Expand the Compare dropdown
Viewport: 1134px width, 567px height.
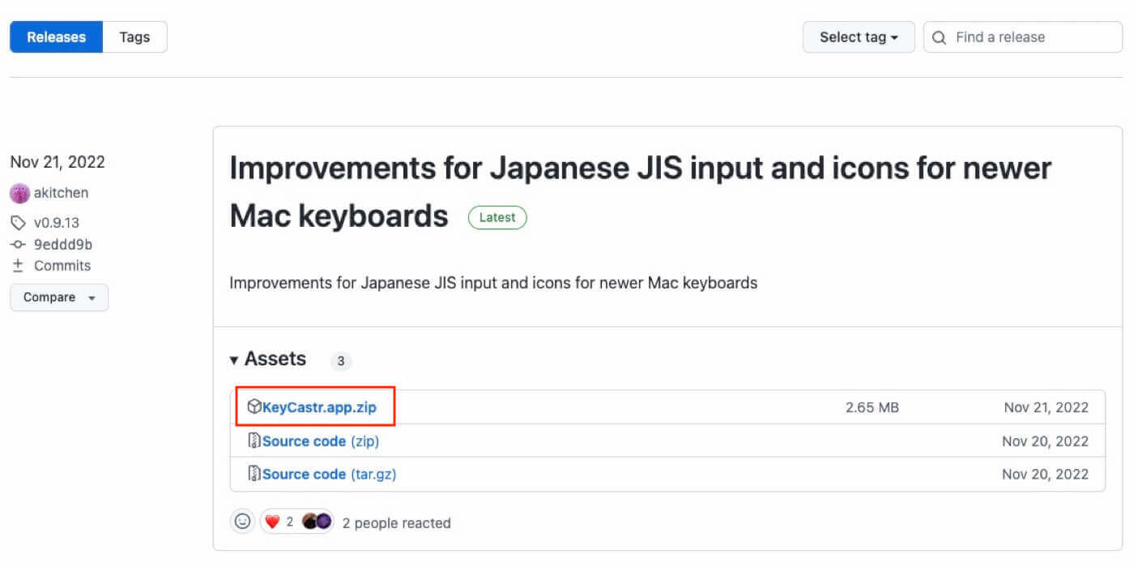point(59,297)
